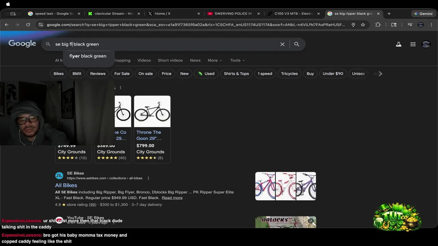The height and width of the screenshot is (246, 438).
Task: Switch to the News results tab
Action: pos(195,60)
